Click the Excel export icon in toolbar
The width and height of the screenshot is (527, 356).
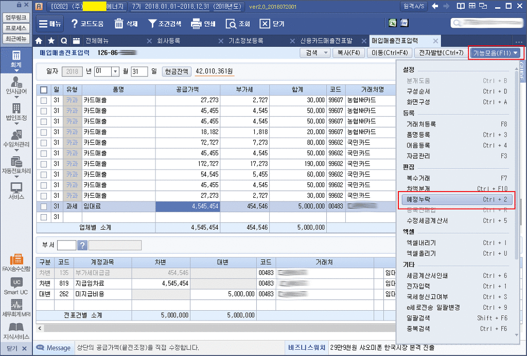point(392,23)
